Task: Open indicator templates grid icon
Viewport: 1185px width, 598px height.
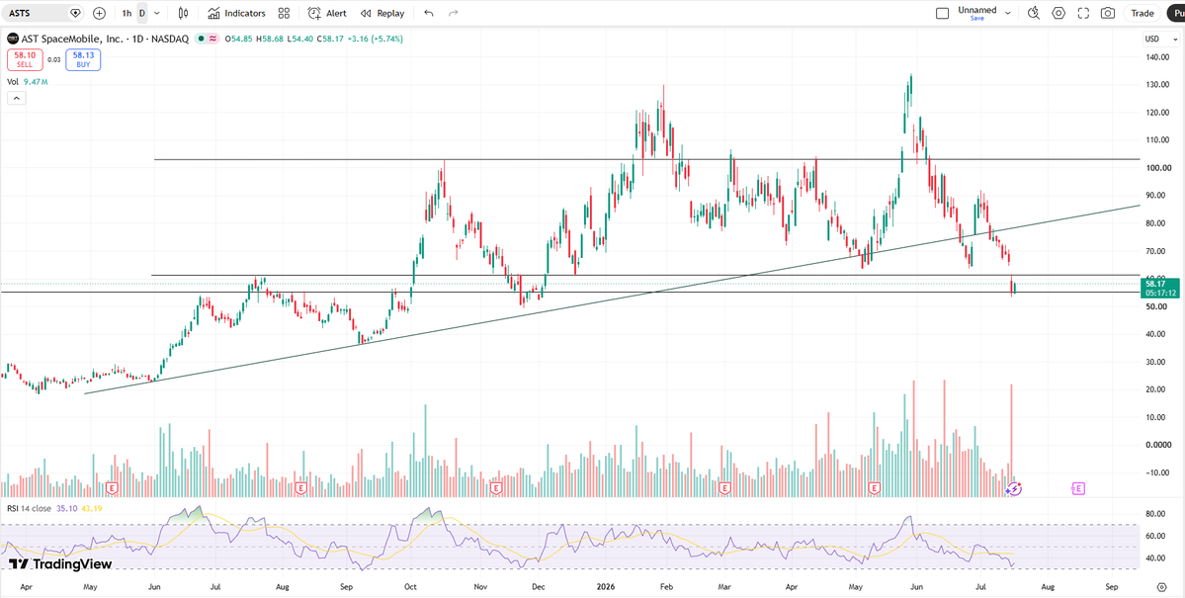Action: [x=285, y=13]
